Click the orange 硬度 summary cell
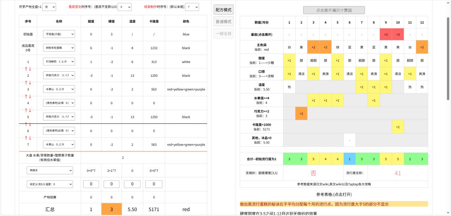Screen dimensions: 451x216 tap(111, 209)
